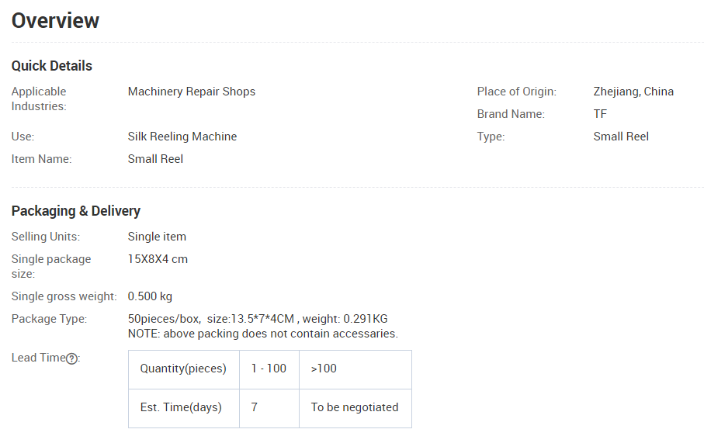
Task: Select the Single item selling unit value
Action: pyautogui.click(x=157, y=237)
